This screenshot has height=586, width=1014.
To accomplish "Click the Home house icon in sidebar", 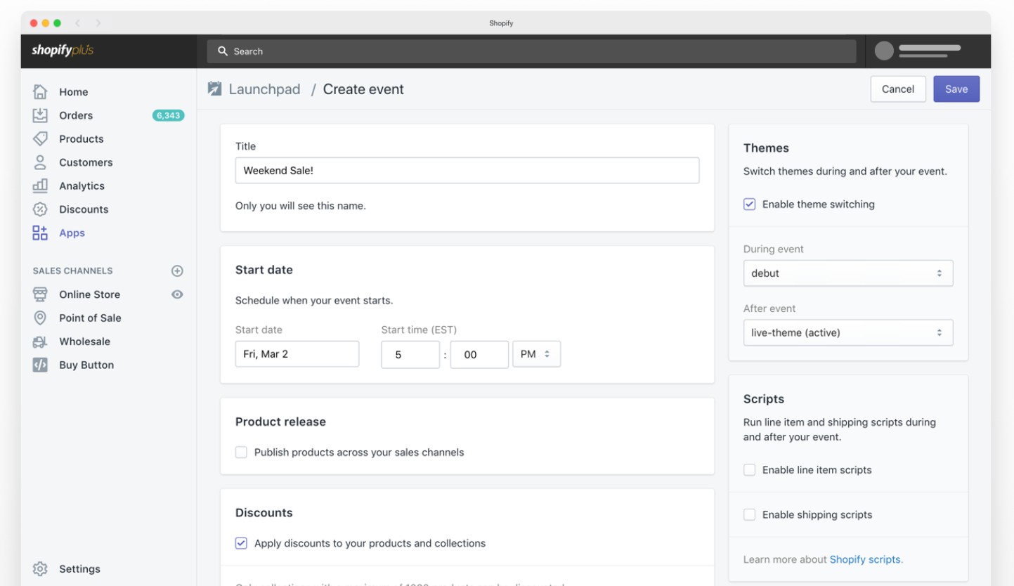I will tap(40, 91).
